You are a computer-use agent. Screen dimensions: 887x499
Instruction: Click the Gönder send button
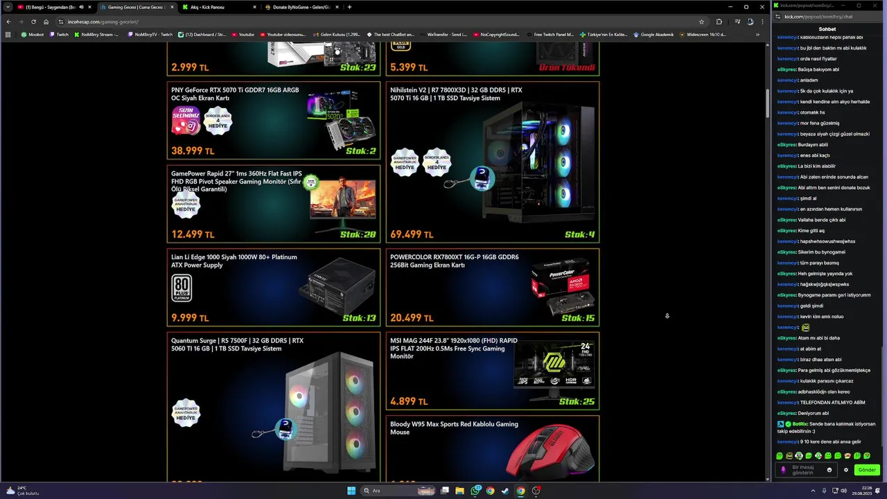867,470
